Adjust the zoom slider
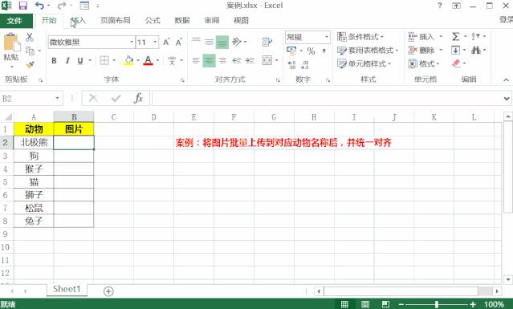Screen dimensions: 513x309 pyautogui.click(x=437, y=304)
